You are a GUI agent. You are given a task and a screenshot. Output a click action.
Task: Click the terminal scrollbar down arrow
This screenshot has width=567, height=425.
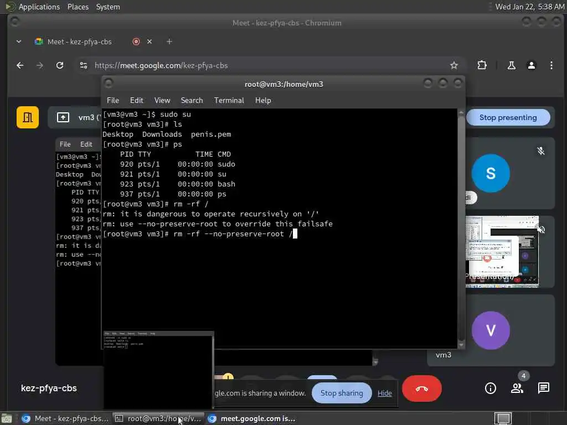(461, 345)
